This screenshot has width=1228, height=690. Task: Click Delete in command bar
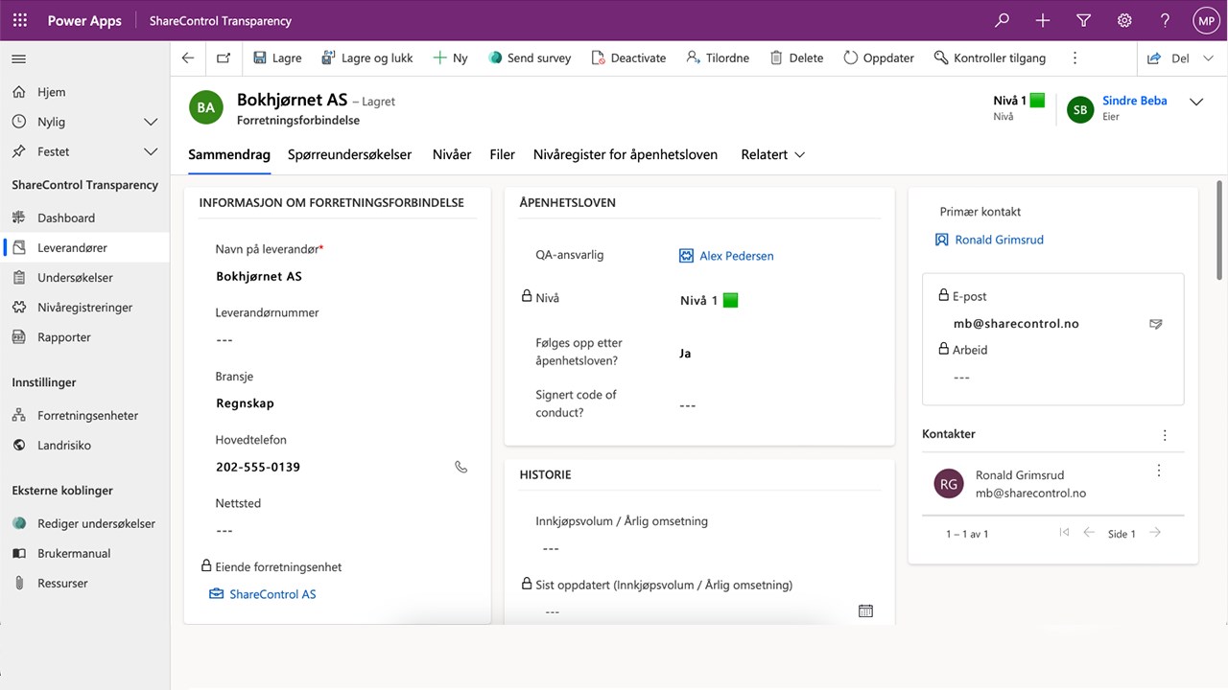click(x=796, y=57)
